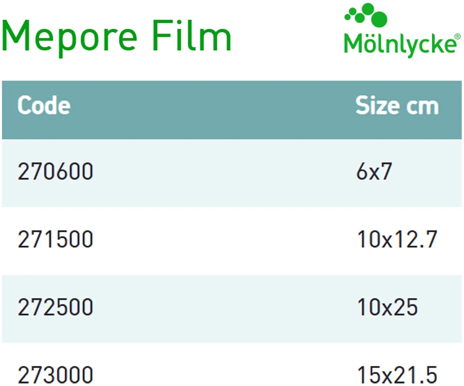Click the top-center green bubble in logo
Image resolution: width=464 pixels, height=386 pixels.
[368, 8]
